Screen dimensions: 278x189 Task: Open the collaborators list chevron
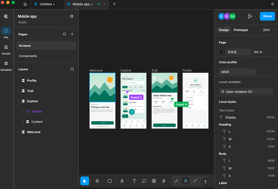(238, 16)
